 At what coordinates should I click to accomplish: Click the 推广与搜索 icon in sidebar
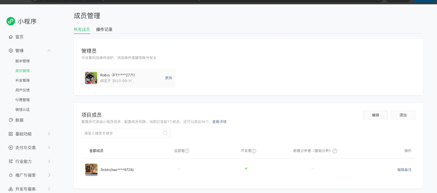tap(11, 175)
